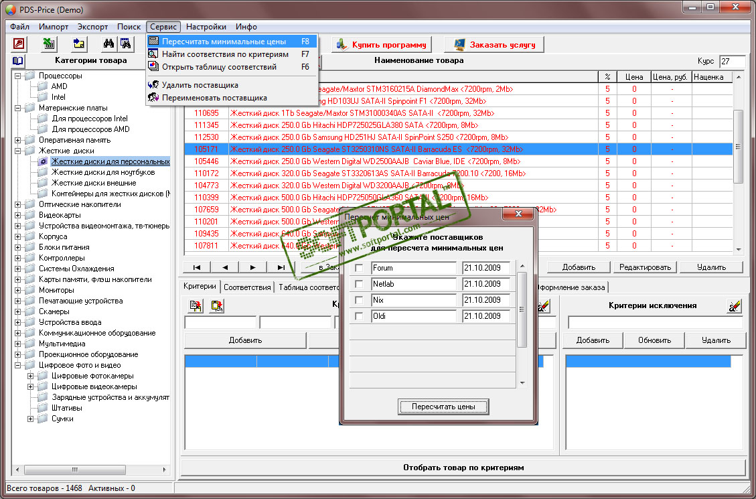The width and height of the screenshot is (756, 499).
Task: Click gear icon of Жесткие диски для персональных
Action: 43,161
